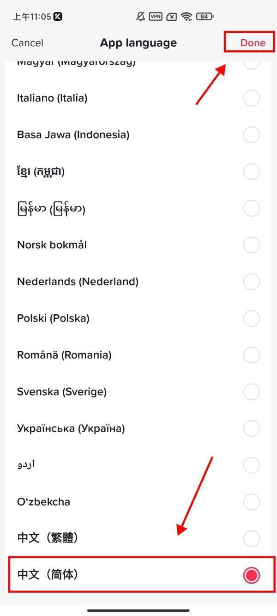Choose Română (Romania)
The height and width of the screenshot is (616, 277).
point(138,355)
